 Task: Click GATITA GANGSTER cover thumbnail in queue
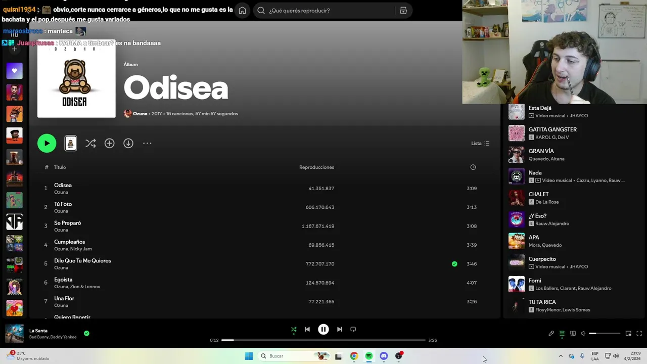tap(517, 133)
